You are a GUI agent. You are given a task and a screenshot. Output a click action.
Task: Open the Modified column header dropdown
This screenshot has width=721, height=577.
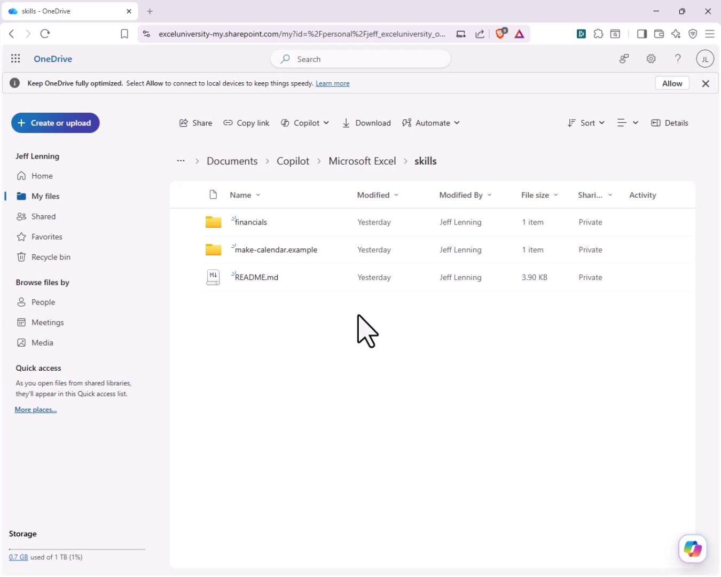tap(378, 195)
